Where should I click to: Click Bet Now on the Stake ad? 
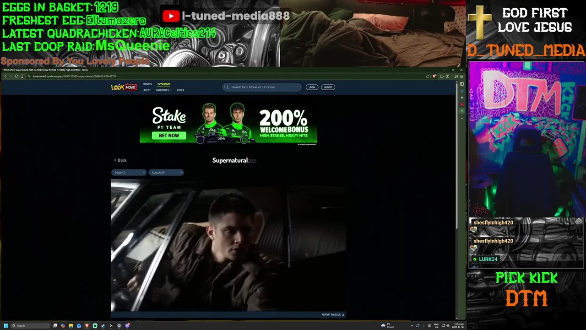169,136
